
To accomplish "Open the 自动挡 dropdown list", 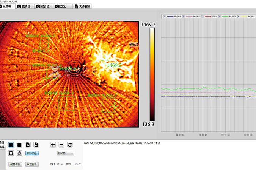I will point(65,153).
